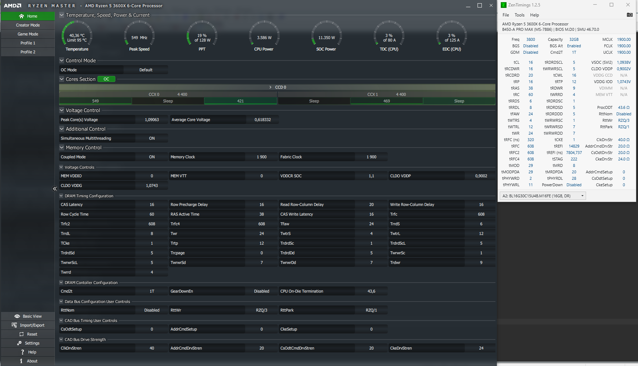Toggle Coupled Mode ON value
The image size is (638, 366).
152,157
